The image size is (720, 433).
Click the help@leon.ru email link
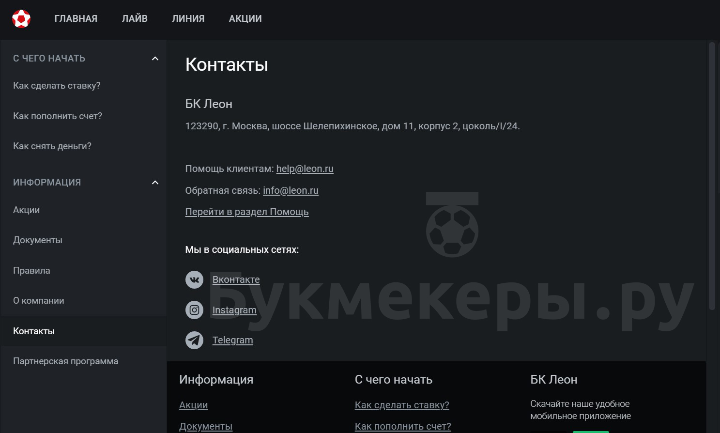pyautogui.click(x=305, y=169)
